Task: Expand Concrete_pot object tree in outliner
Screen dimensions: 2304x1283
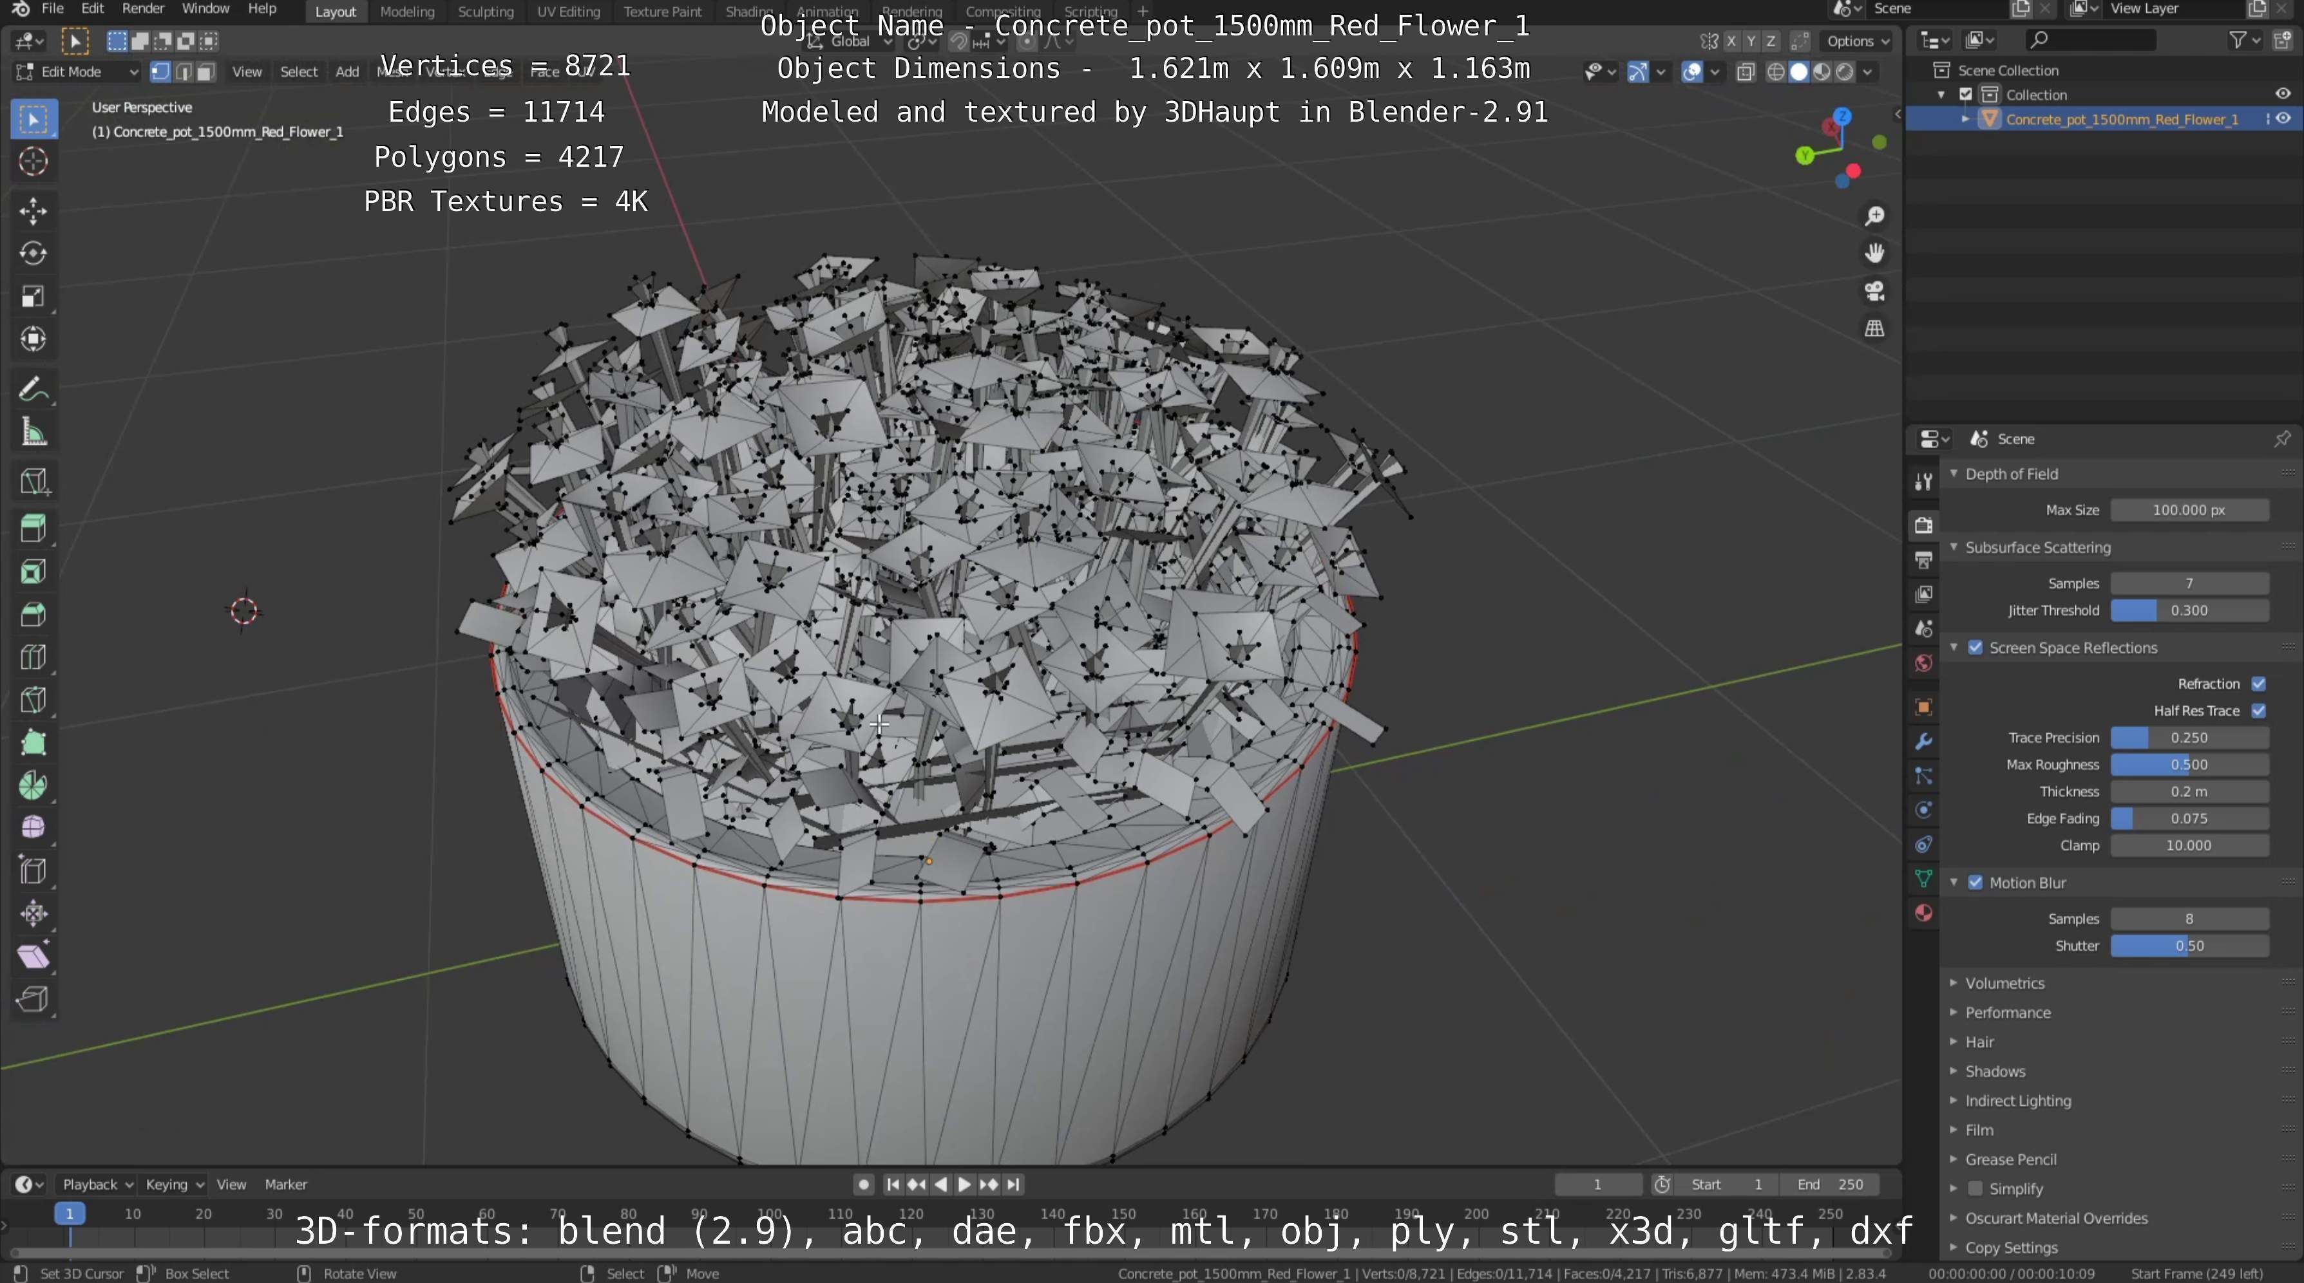Action: (1966, 119)
